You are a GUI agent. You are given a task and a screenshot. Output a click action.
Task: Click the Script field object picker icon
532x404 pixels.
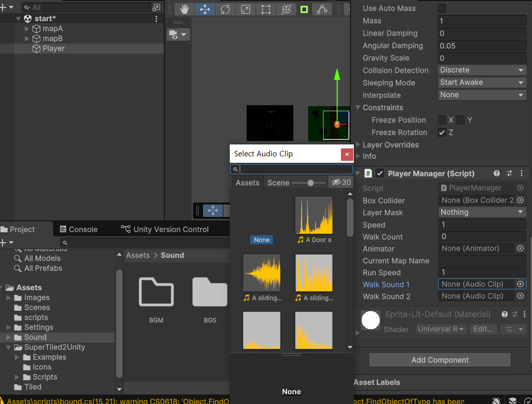pos(520,188)
